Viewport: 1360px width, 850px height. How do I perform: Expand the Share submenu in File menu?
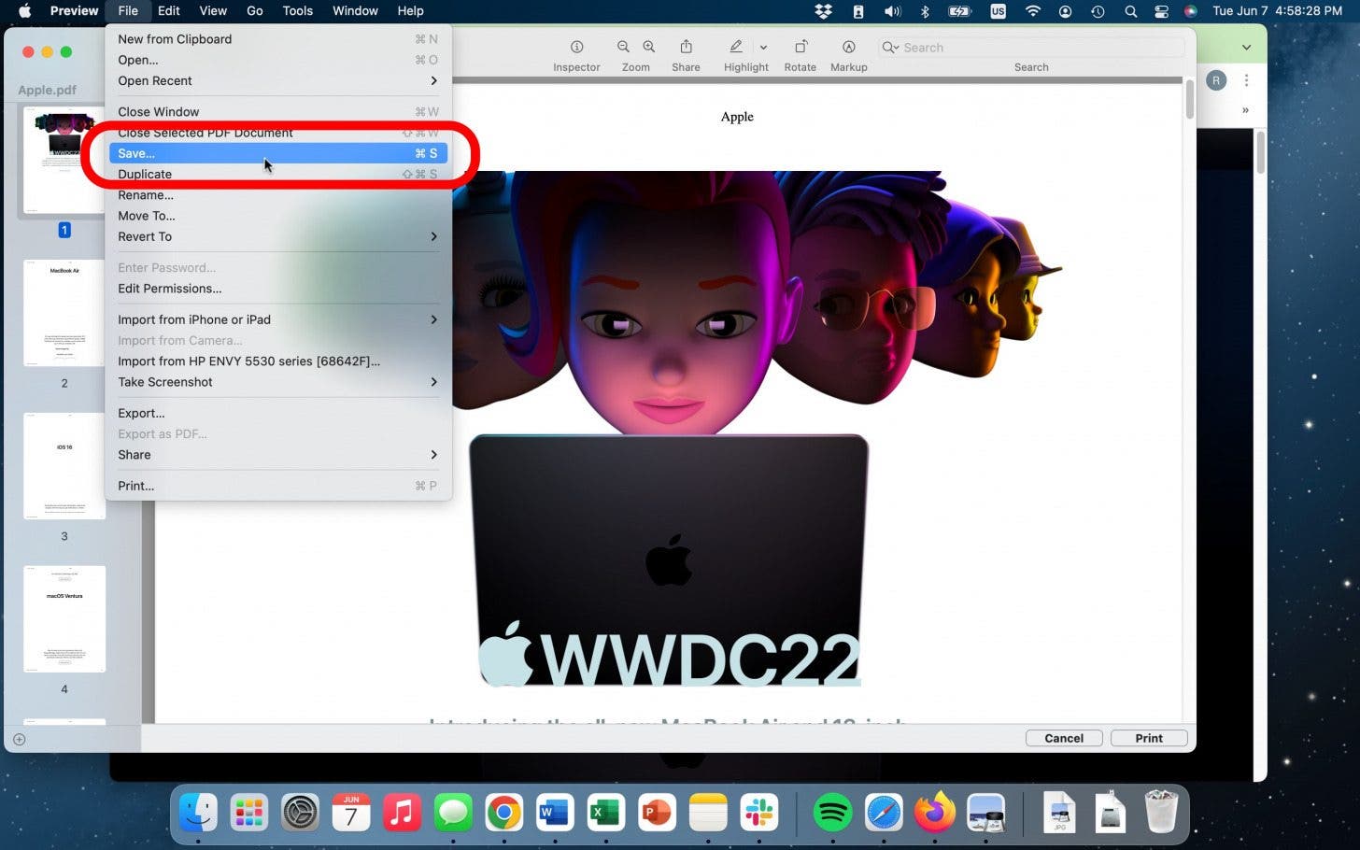[277, 455]
